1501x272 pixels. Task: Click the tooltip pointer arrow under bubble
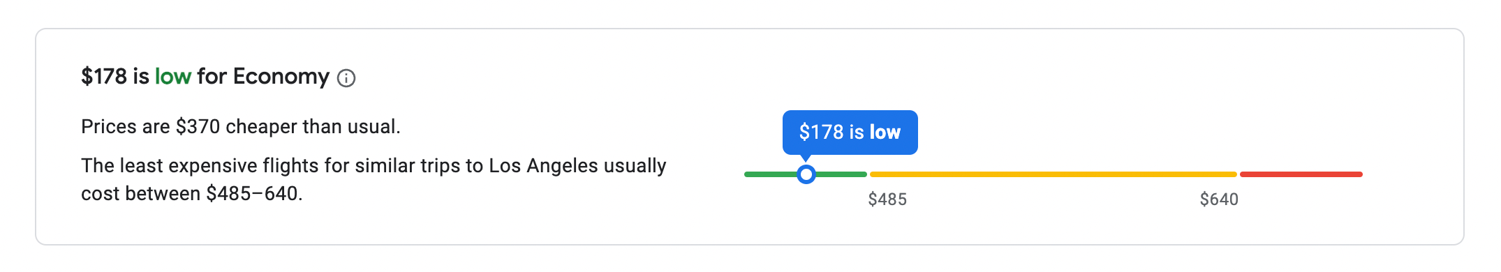coord(806,158)
